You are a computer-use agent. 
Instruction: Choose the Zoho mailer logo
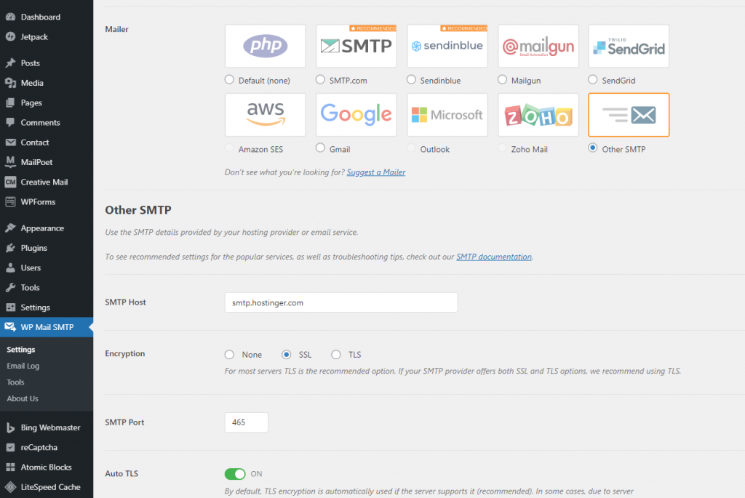click(x=538, y=115)
